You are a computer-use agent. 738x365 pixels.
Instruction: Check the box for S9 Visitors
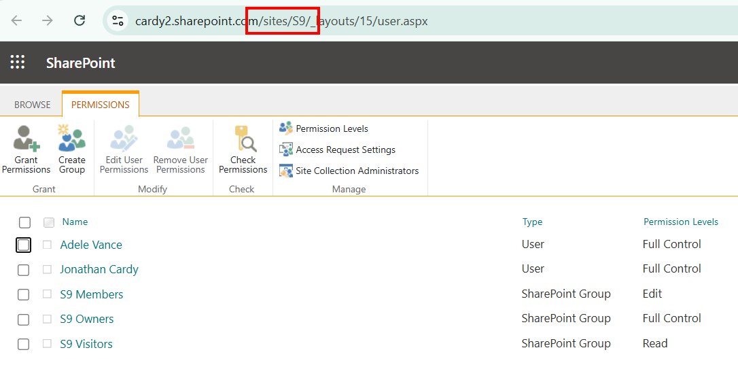pyautogui.click(x=23, y=345)
